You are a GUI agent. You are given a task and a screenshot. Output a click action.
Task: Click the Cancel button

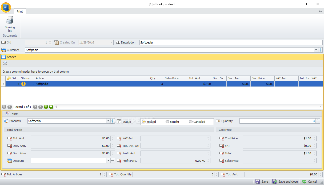point(309,182)
